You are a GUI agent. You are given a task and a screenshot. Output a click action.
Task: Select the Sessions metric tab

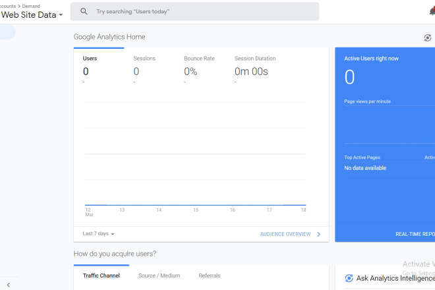[150, 67]
